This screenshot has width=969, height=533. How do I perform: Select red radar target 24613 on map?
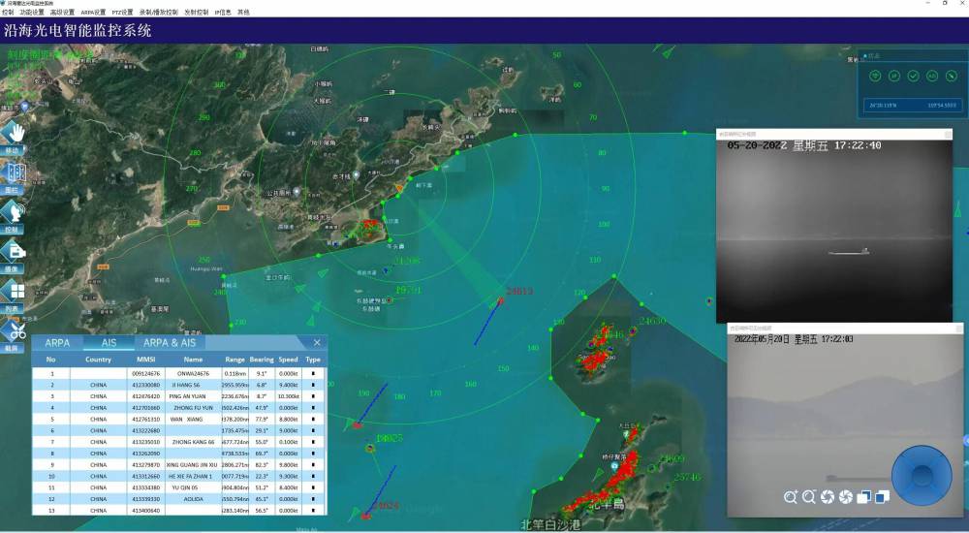(x=501, y=301)
